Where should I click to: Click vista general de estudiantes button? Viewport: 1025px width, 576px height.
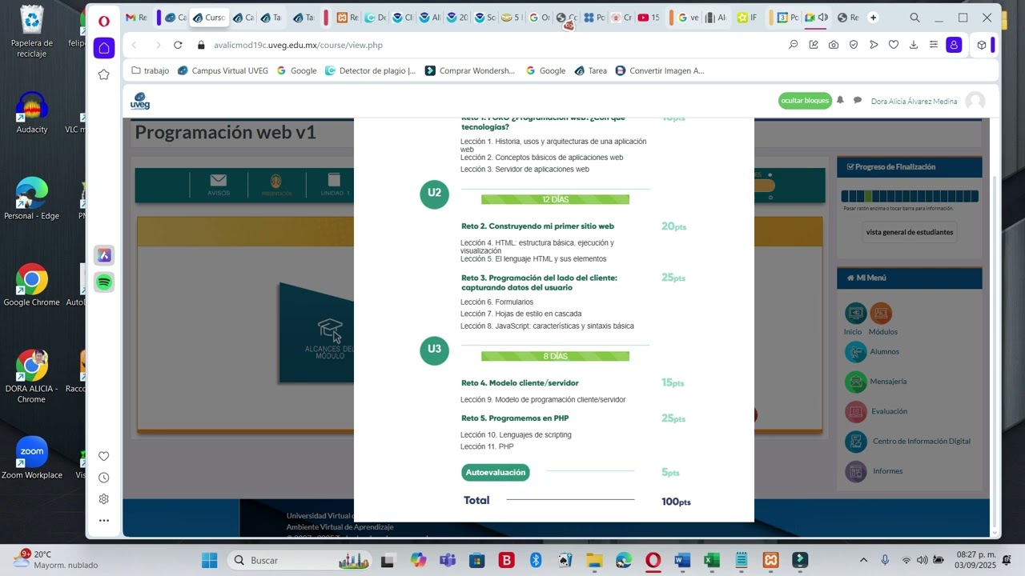(910, 232)
